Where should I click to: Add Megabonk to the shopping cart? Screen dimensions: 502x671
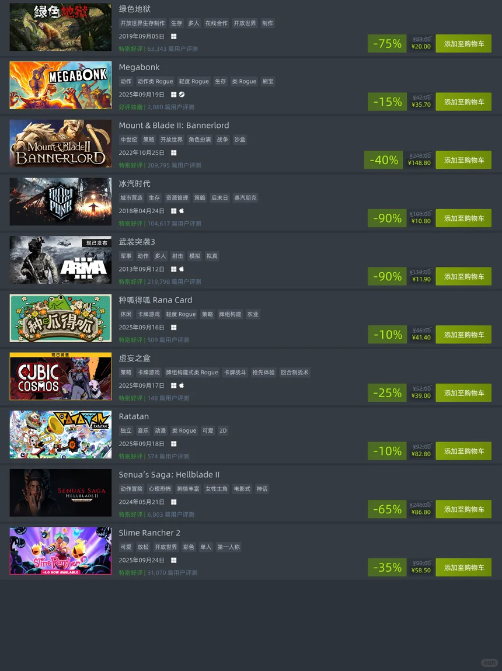click(463, 102)
